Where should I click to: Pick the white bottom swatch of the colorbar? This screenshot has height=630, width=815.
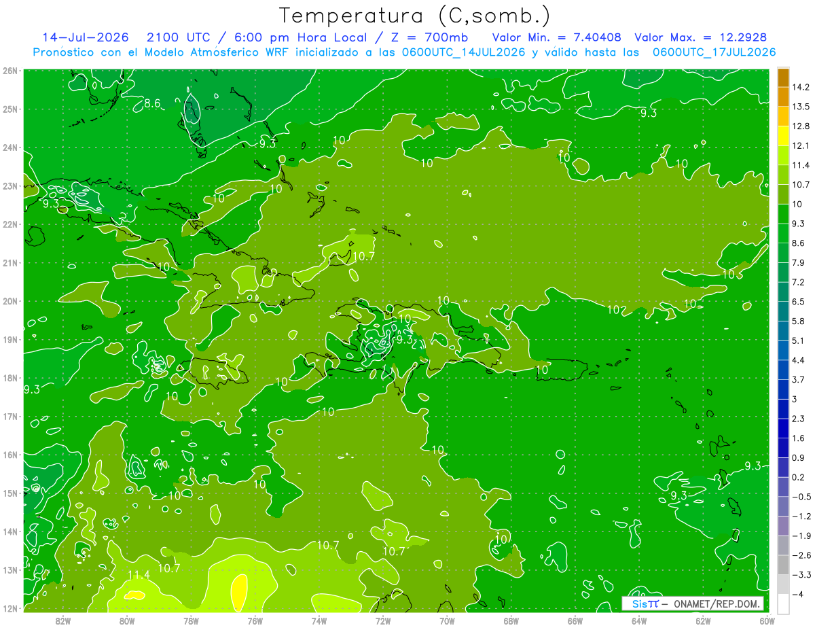tap(783, 603)
